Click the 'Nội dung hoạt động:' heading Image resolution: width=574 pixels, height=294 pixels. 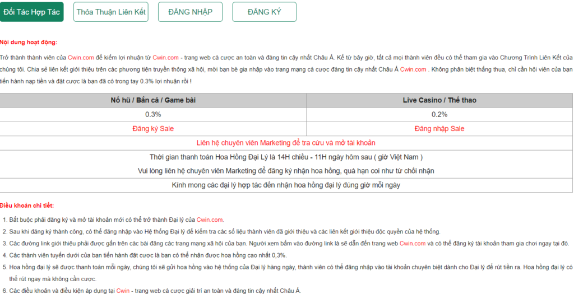point(29,42)
